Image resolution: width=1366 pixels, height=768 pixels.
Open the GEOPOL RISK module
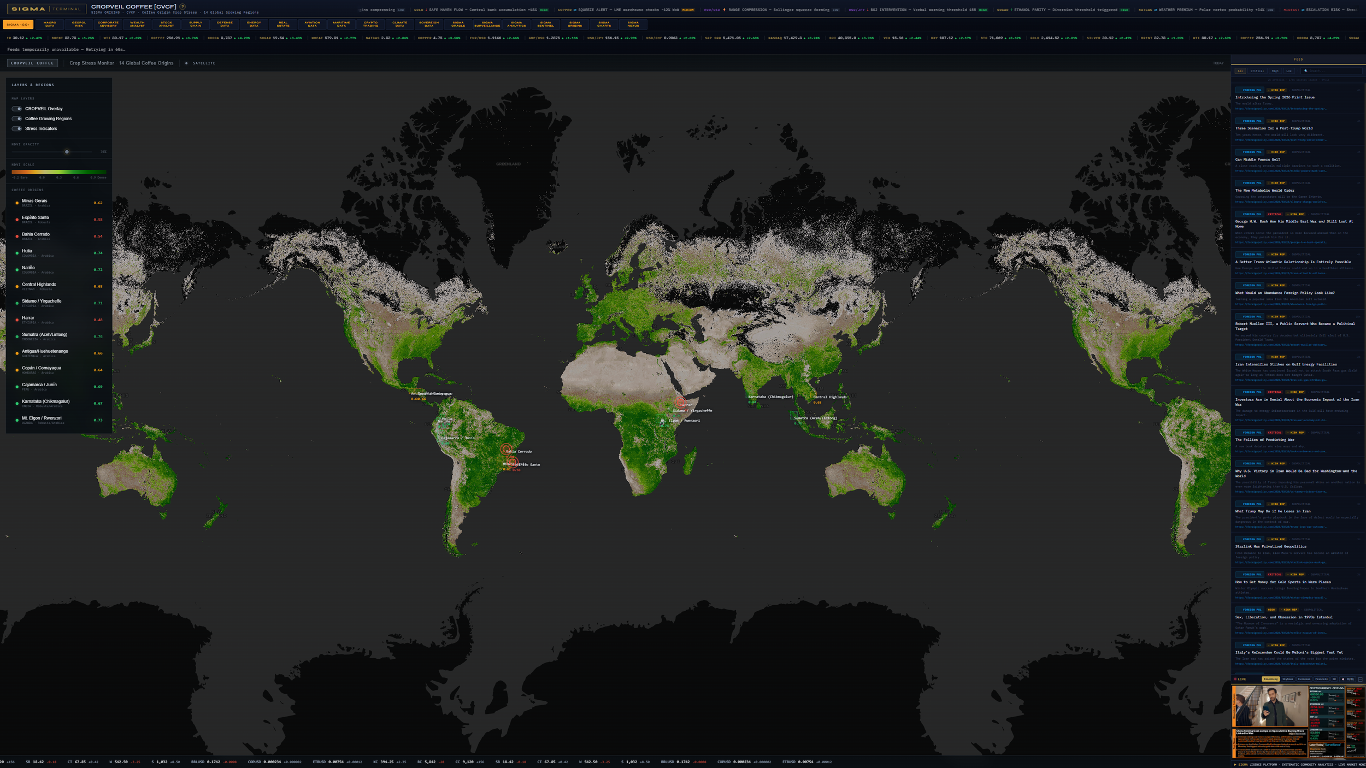point(78,24)
